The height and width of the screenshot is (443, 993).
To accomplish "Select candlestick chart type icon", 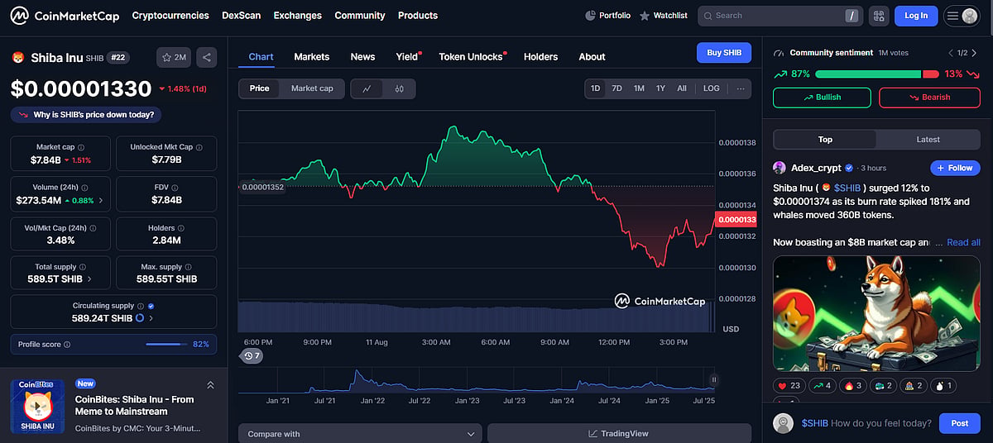I will [399, 88].
